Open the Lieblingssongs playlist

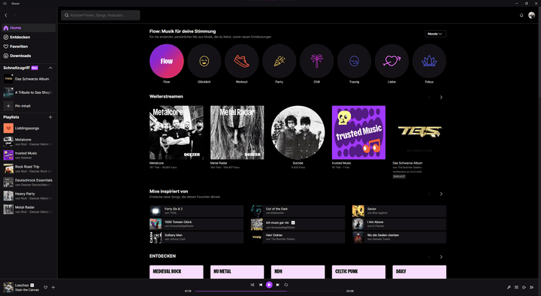[29, 128]
